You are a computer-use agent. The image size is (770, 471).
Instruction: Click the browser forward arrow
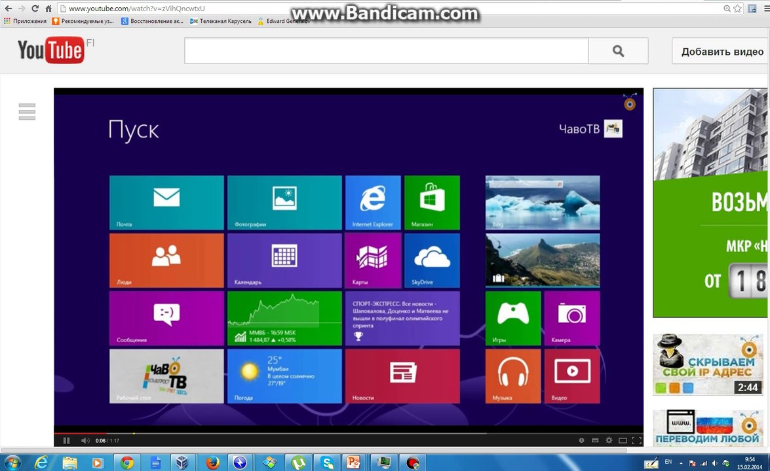[x=22, y=9]
